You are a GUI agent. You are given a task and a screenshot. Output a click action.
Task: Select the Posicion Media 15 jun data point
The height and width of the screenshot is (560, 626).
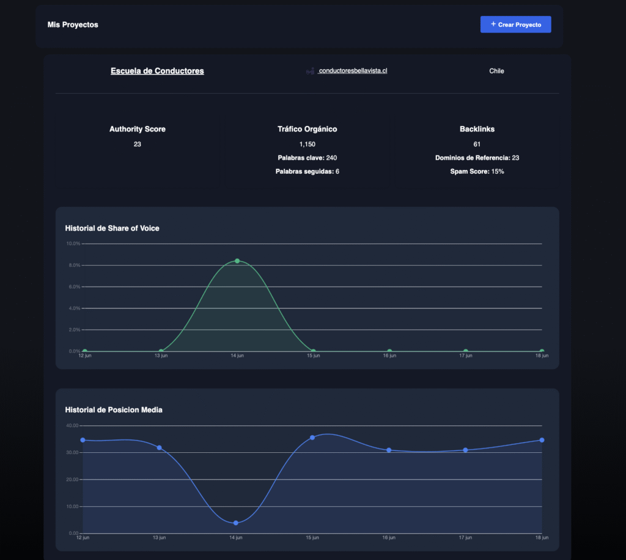[x=312, y=438]
